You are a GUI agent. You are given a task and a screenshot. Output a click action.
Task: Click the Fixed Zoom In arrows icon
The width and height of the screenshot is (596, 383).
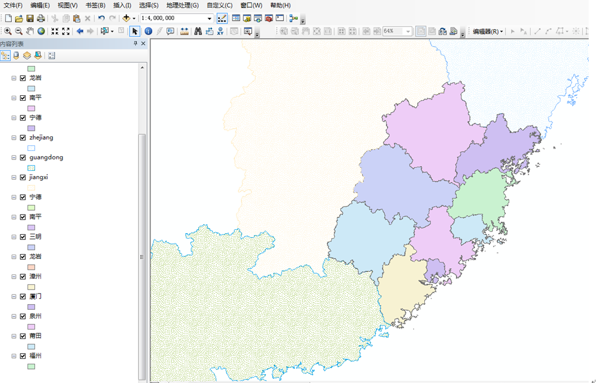(x=55, y=31)
